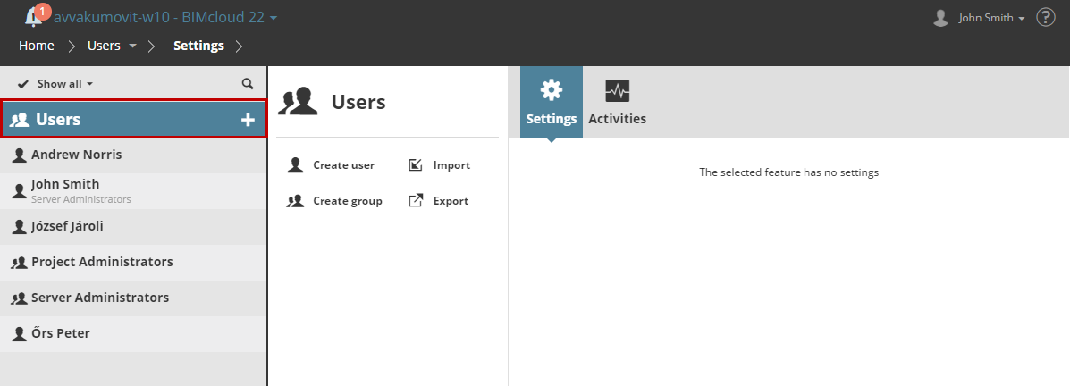This screenshot has height=386, width=1070.
Task: Open the Server Administrators group
Action: (99, 298)
